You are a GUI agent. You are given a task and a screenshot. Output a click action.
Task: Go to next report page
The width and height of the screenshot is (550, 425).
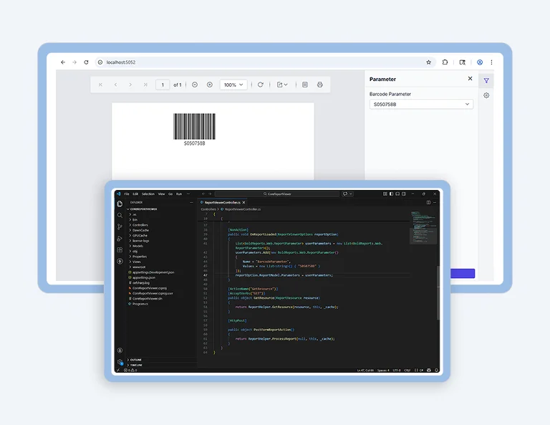pyautogui.click(x=130, y=85)
